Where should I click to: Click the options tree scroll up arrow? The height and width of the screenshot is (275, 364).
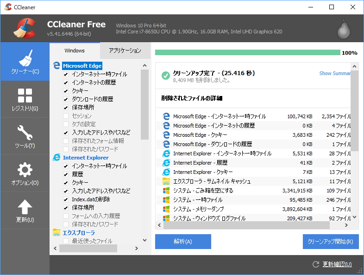tap(144, 65)
